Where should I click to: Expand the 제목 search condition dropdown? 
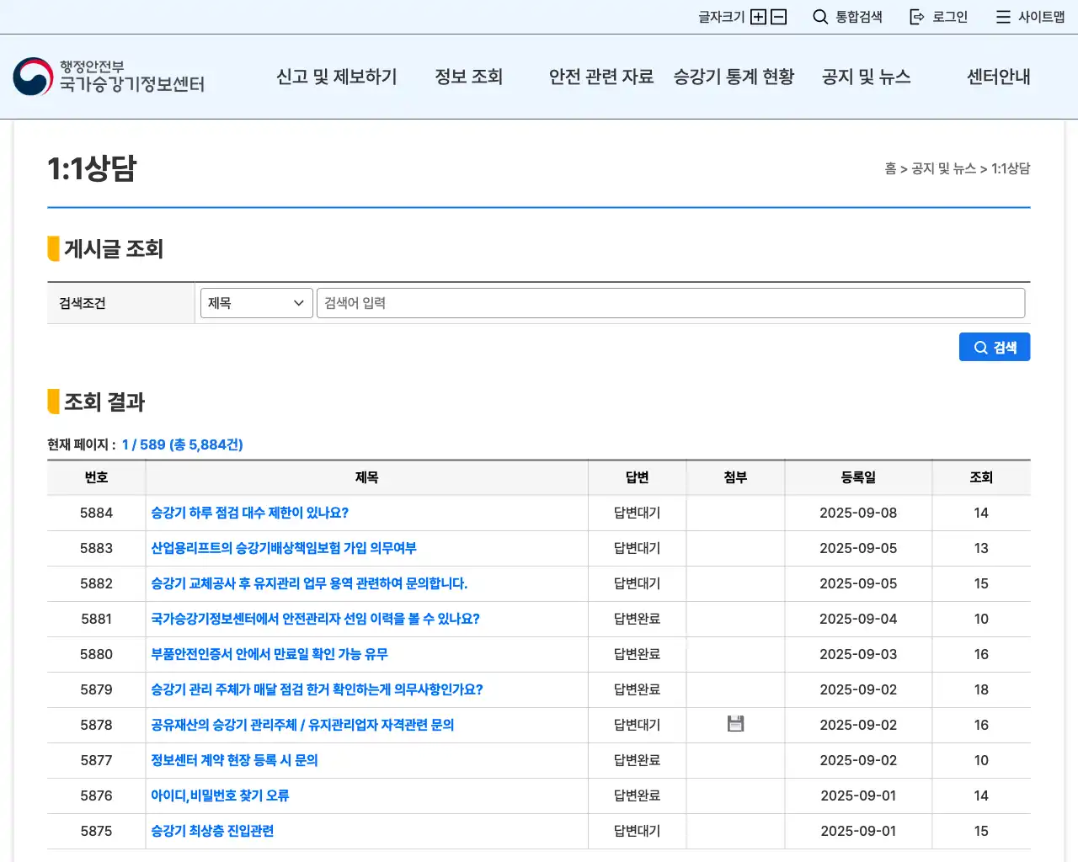(257, 303)
